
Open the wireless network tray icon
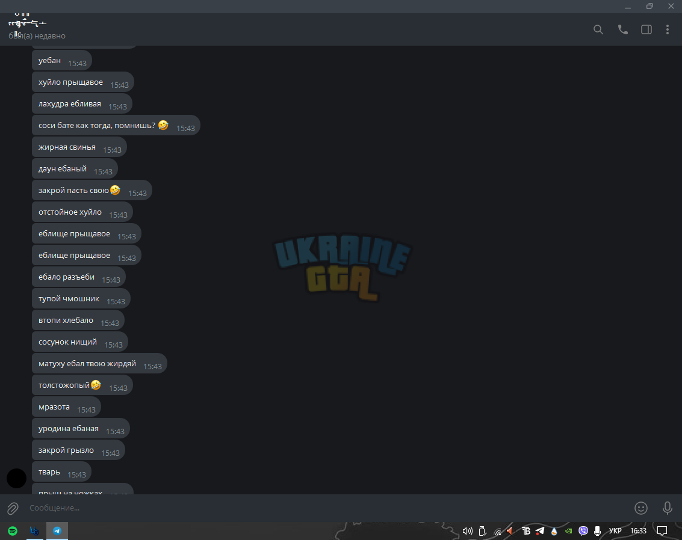click(x=498, y=532)
